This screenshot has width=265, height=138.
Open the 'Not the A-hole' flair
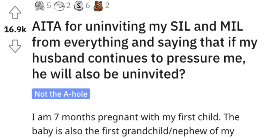[61, 94]
